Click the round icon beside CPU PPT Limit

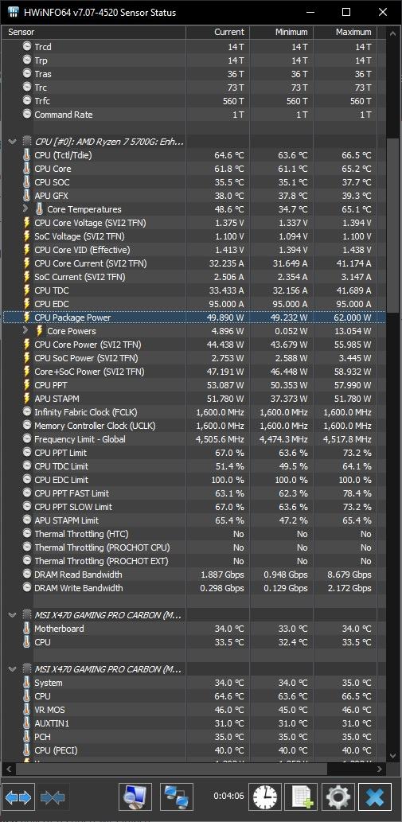(x=27, y=453)
